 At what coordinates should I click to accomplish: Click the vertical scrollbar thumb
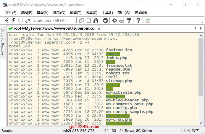pyautogui.click(x=201, y=67)
